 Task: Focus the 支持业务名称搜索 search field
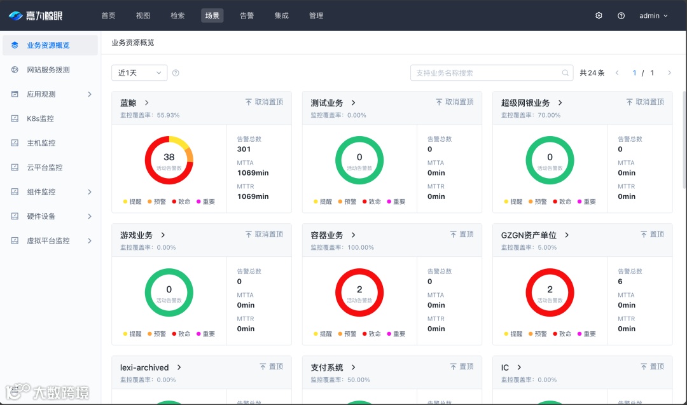click(492, 73)
